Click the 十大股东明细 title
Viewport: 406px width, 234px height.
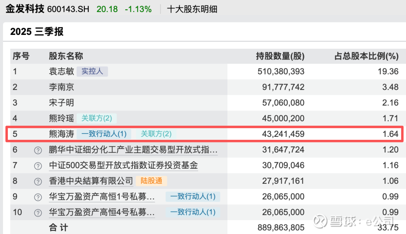click(x=192, y=9)
